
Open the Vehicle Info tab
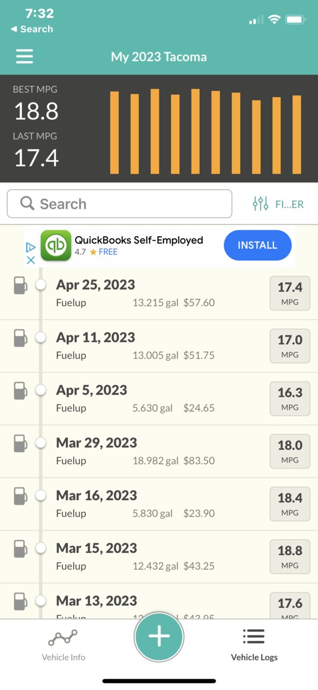coord(63,645)
